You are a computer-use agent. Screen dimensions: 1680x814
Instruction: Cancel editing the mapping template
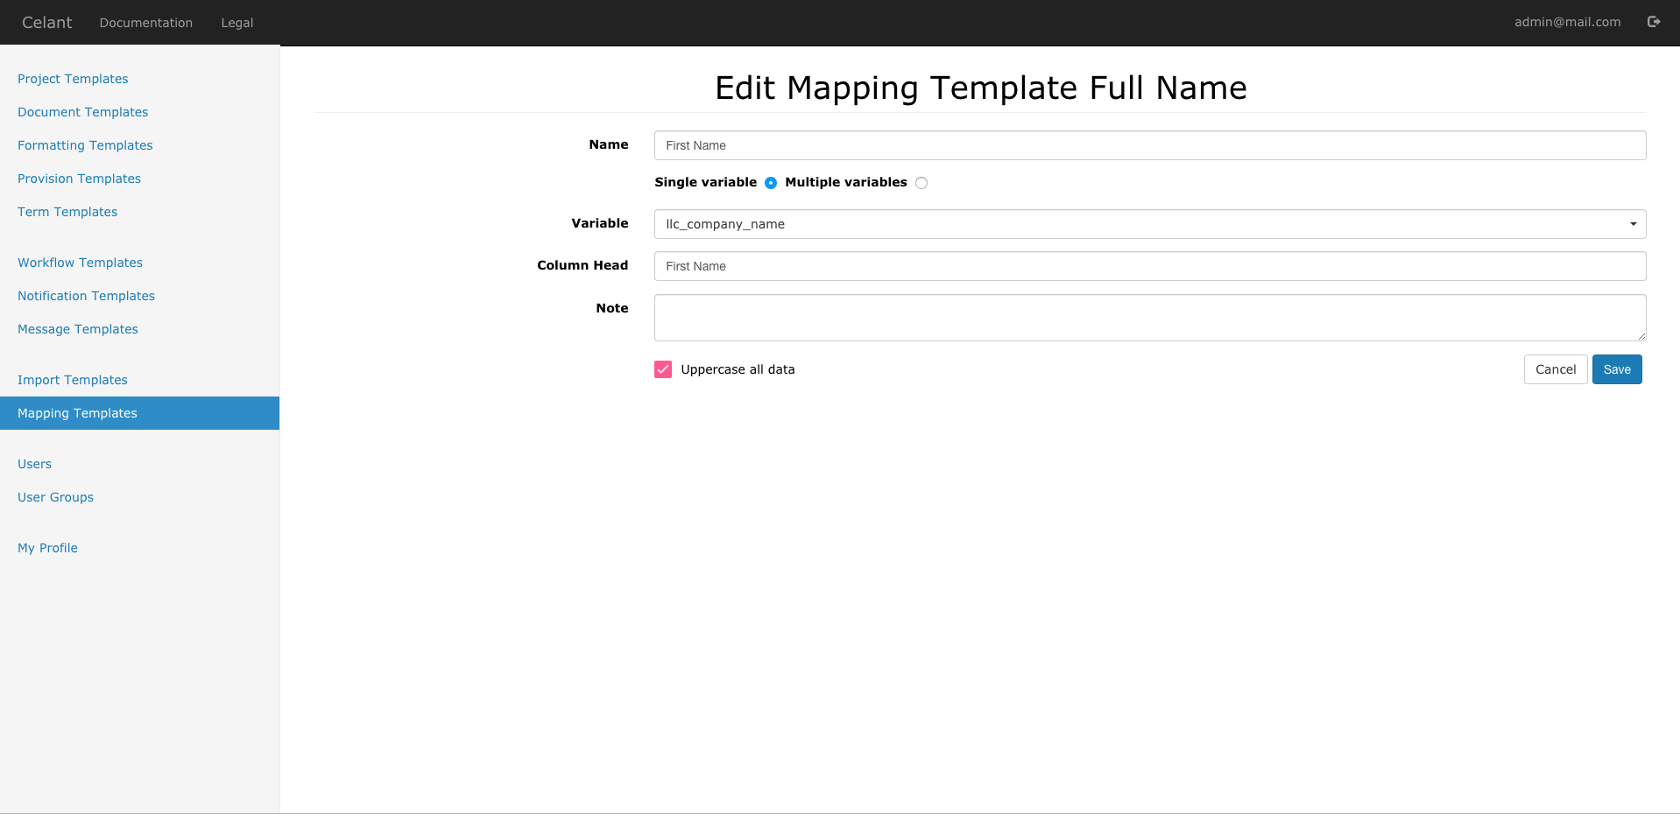[x=1555, y=369]
